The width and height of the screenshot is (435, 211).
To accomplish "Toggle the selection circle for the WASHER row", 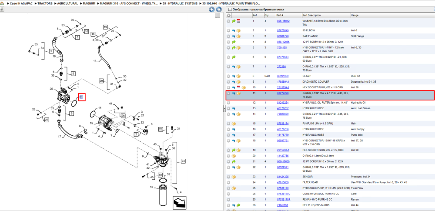I will pyautogui.click(x=229, y=21).
